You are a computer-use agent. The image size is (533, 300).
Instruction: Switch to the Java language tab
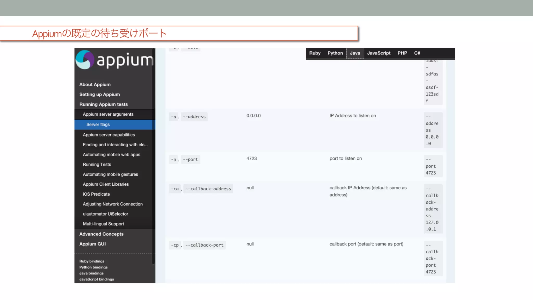(x=355, y=53)
